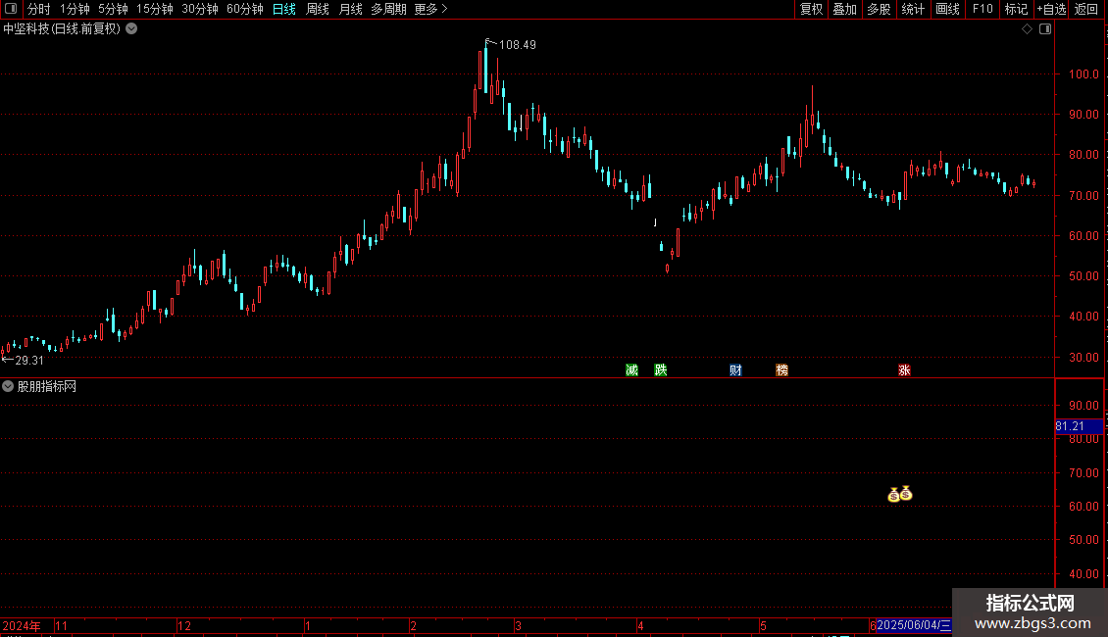The height and width of the screenshot is (637, 1108).
Task: Select the 1分钟 period tab
Action: point(75,9)
